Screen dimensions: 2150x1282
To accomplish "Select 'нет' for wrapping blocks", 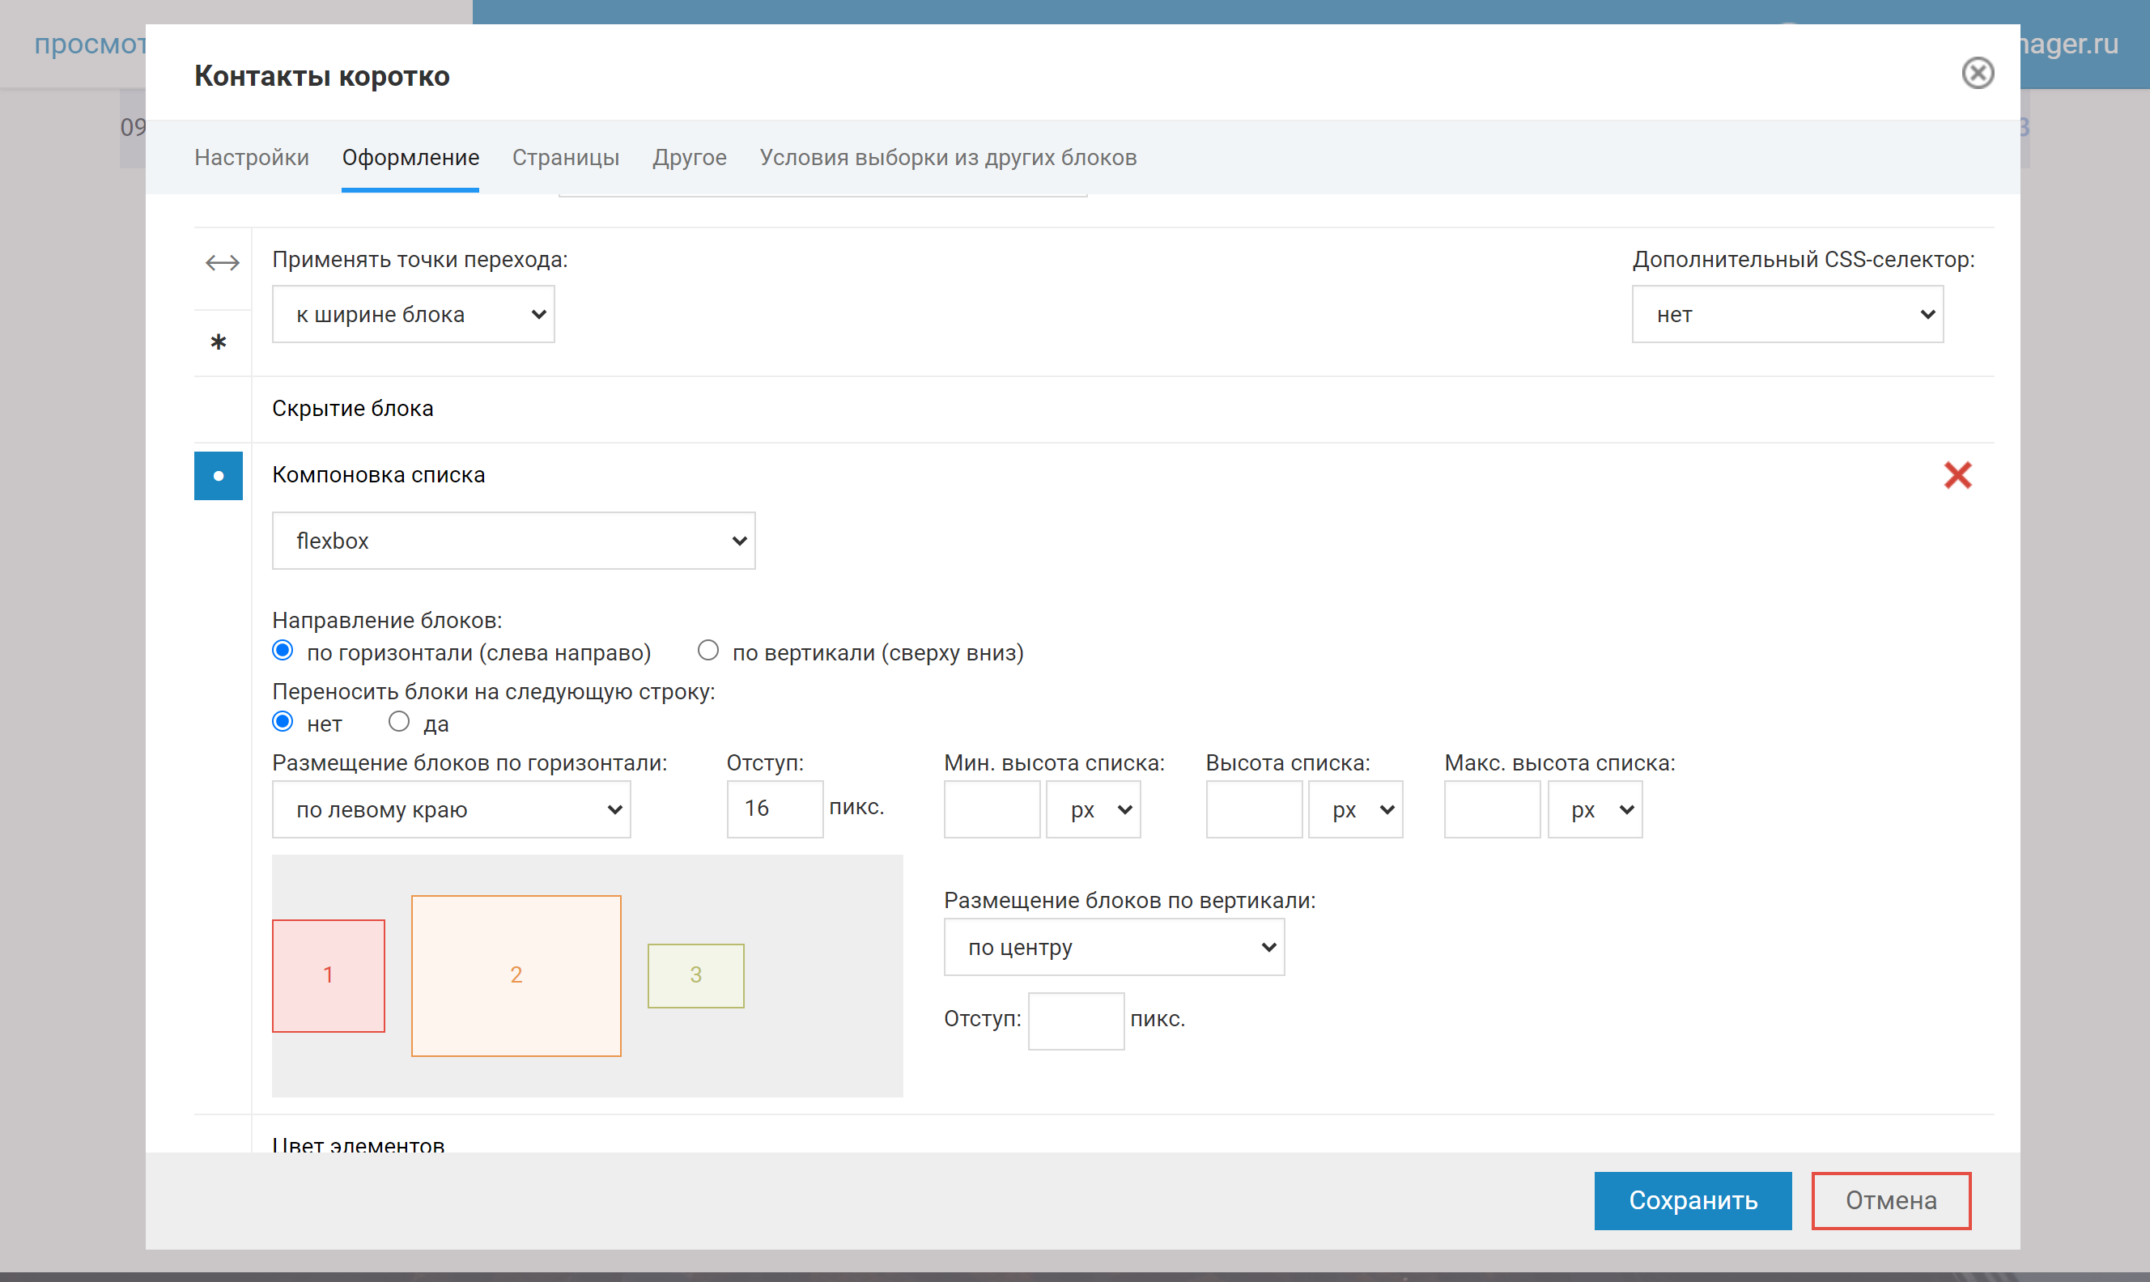I will tap(283, 721).
